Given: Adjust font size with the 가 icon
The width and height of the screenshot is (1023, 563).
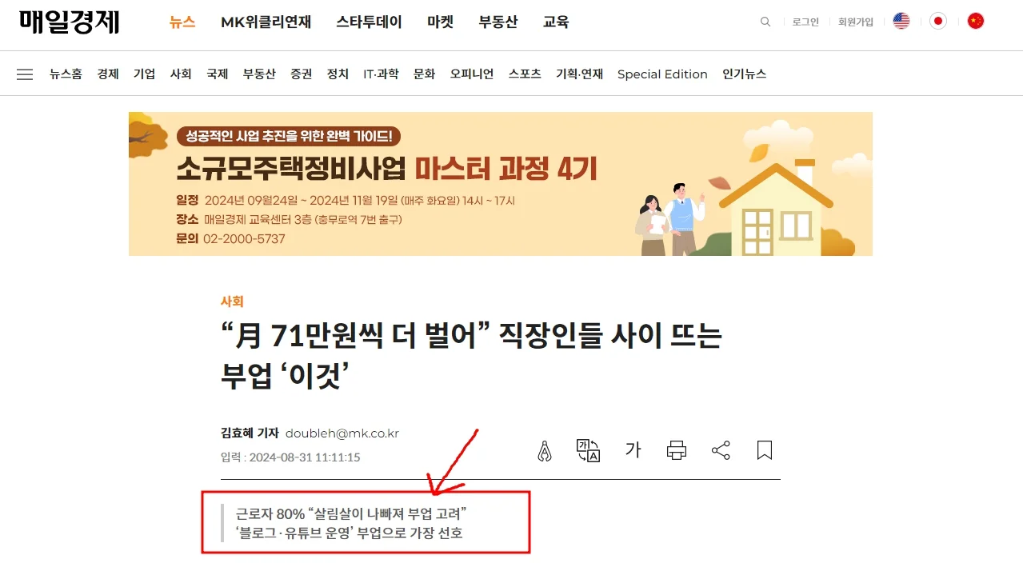Looking at the screenshot, I should (633, 450).
